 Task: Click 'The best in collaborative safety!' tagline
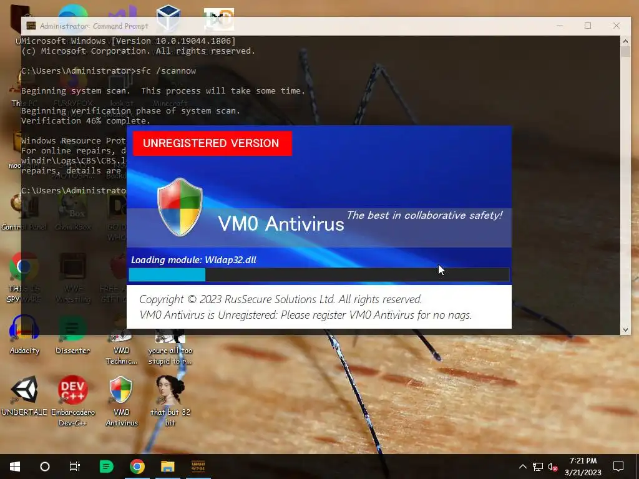pyautogui.click(x=424, y=215)
